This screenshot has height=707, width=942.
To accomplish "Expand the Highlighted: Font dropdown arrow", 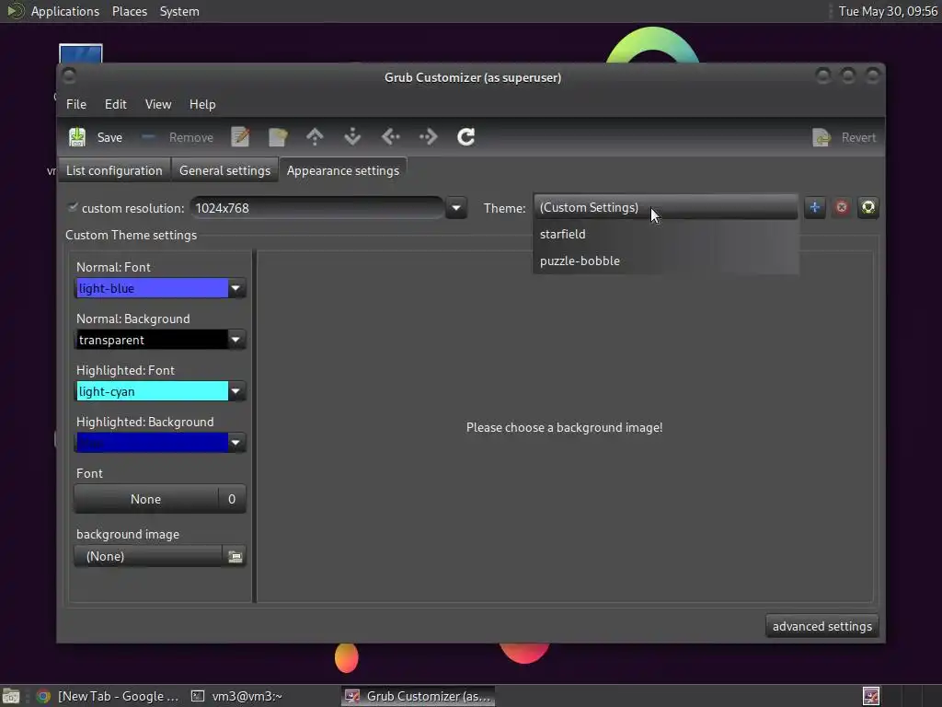I will point(235,391).
